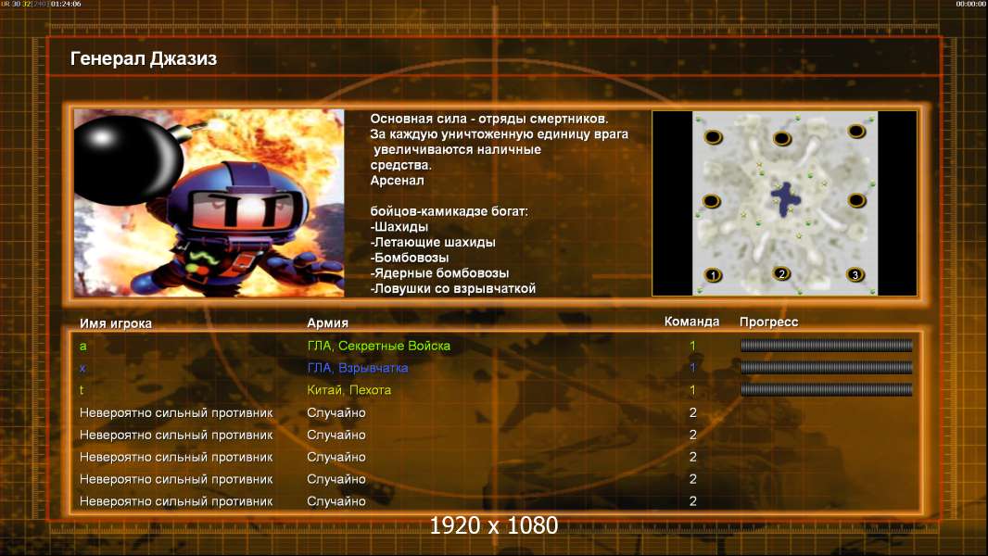Image resolution: width=988 pixels, height=556 pixels.
Task: Click the top-left empty start slot on map
Action: [713, 138]
